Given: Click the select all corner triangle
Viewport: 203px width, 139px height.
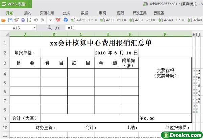Looking at the screenshot, I should tap(7, 34).
